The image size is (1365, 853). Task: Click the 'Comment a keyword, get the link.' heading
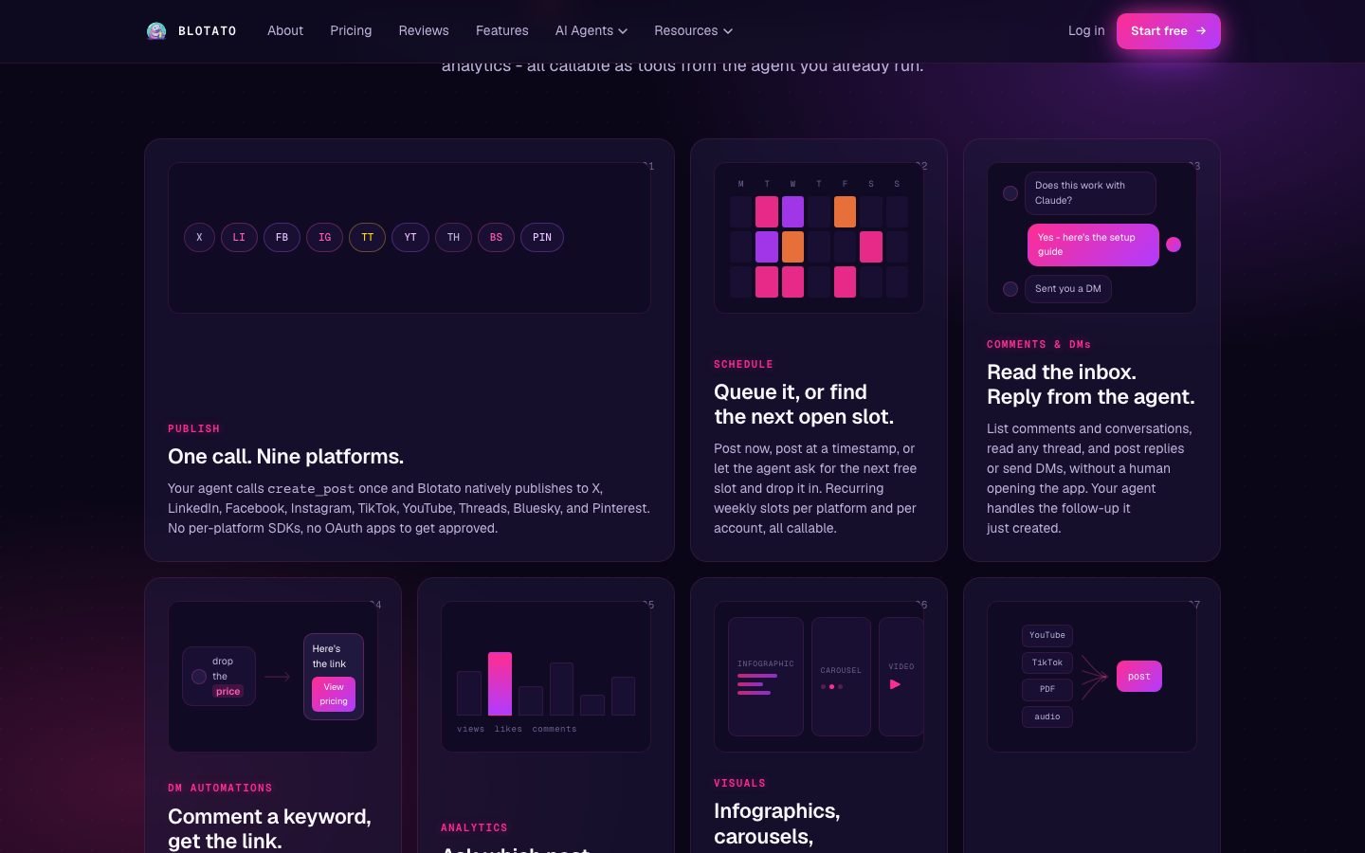click(269, 829)
